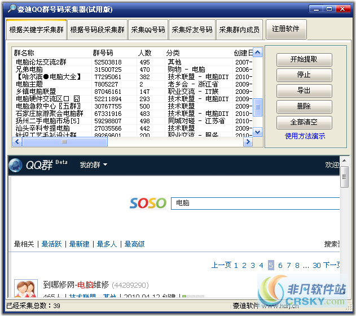Go to previous page 上一页

(221, 265)
